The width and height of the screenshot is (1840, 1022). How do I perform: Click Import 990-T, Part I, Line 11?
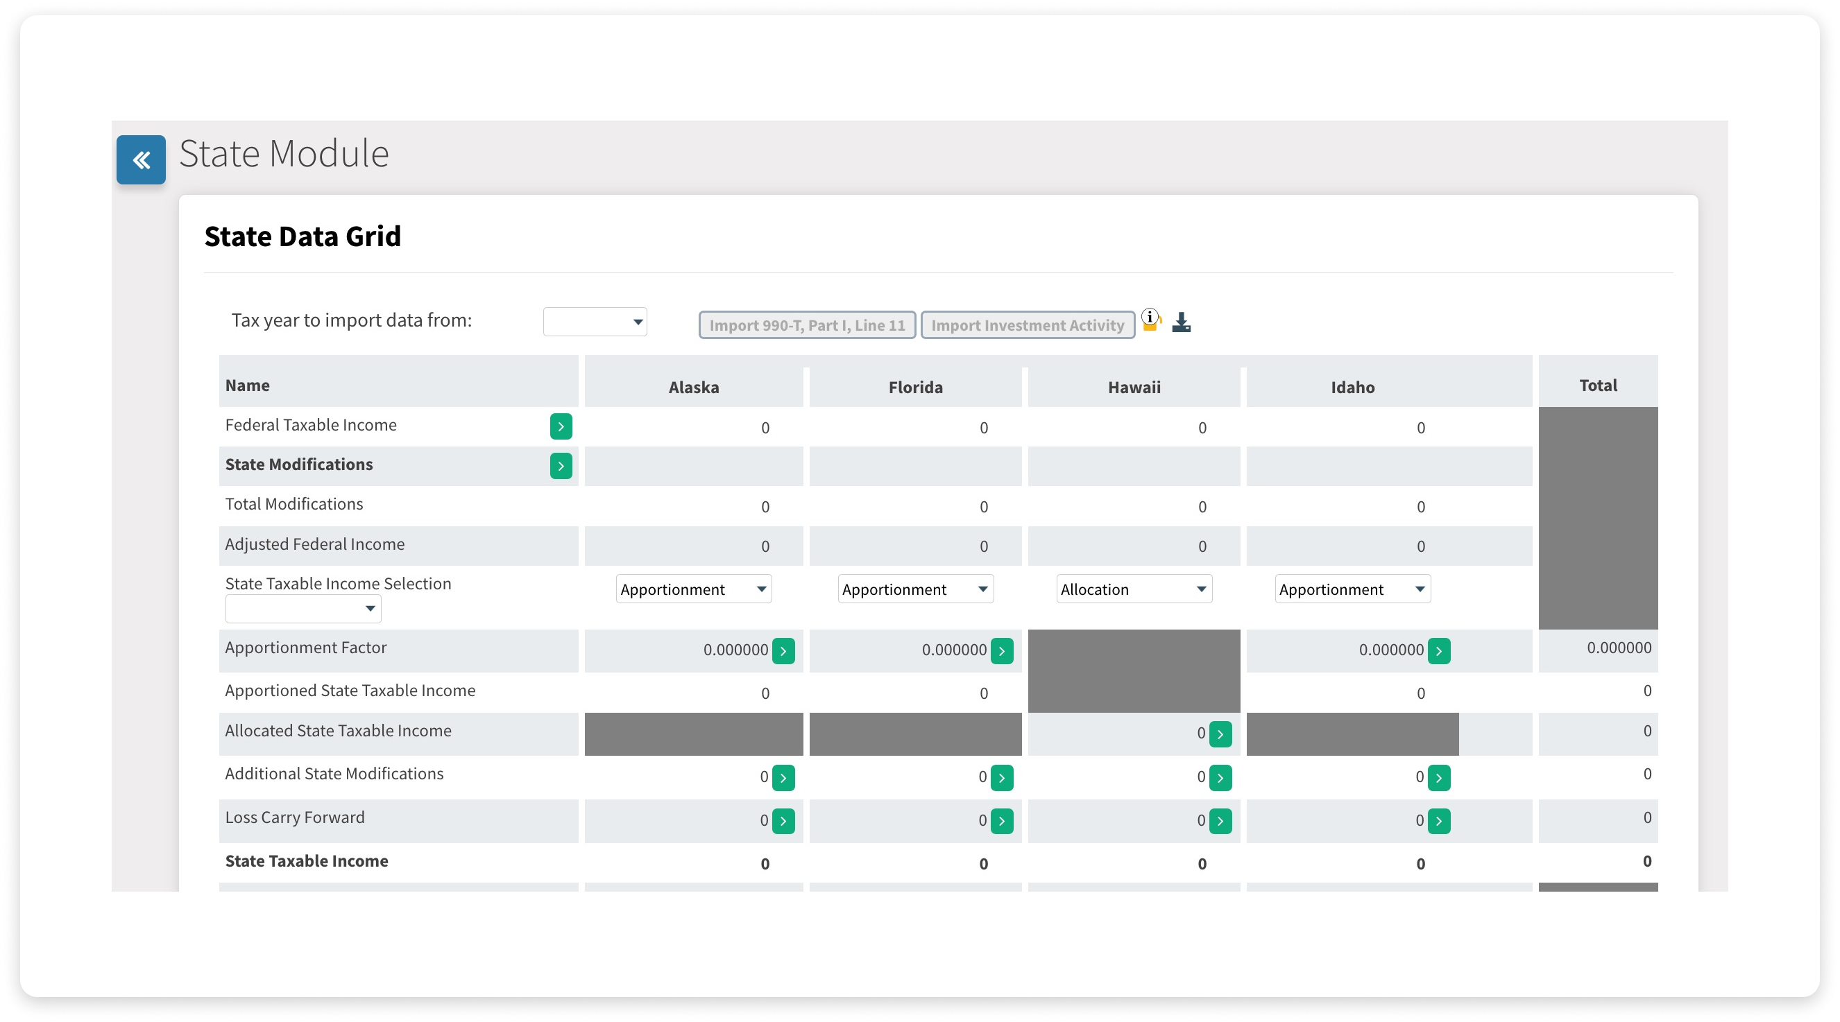(x=807, y=325)
